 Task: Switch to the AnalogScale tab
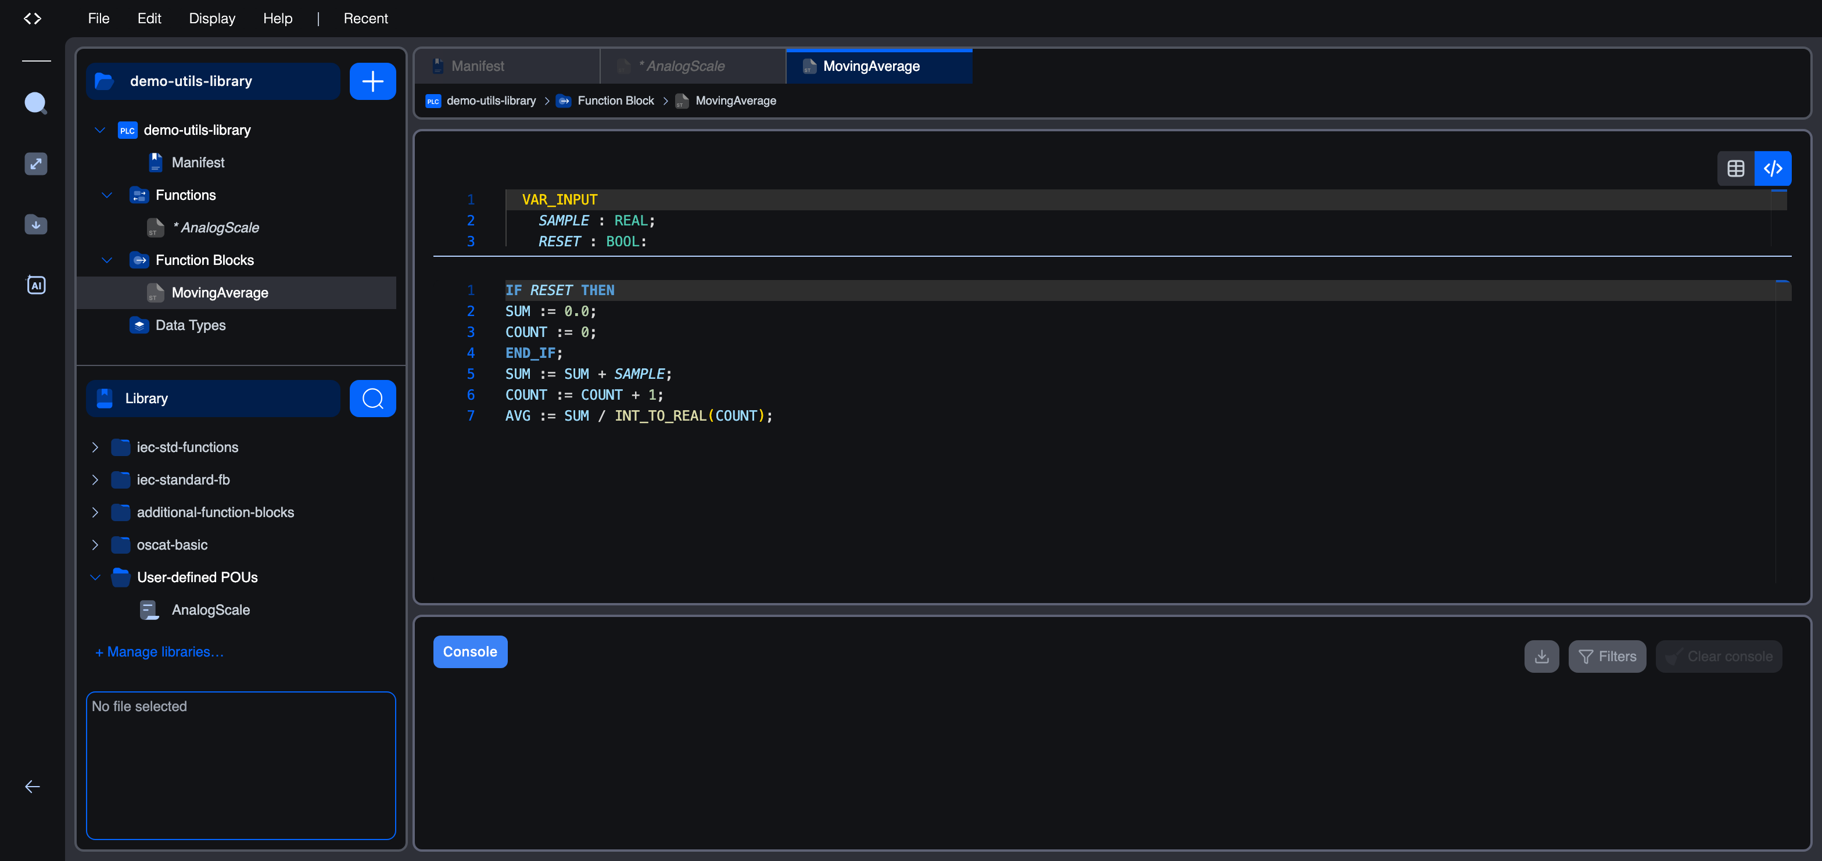693,66
